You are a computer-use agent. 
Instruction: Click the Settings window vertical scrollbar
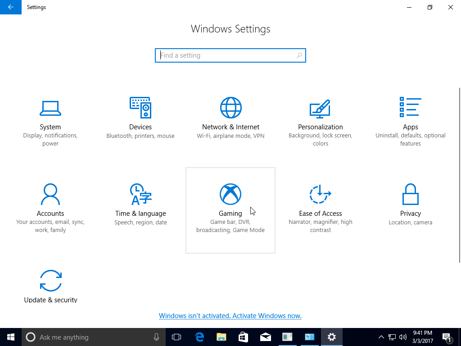click(x=460, y=175)
